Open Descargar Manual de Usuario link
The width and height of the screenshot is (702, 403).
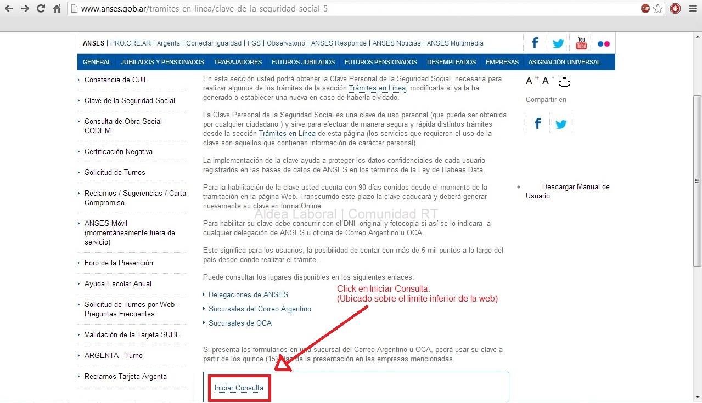click(x=568, y=191)
